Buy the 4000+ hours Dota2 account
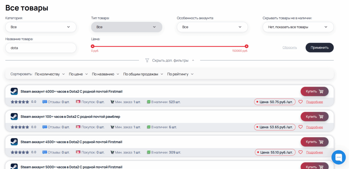Screen dimensions: 349x169 (x=315, y=91)
